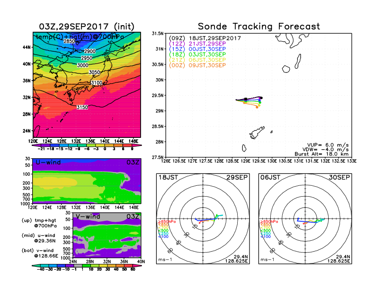Viewport: 375px width, 290px height.
Task: Pick the green 18Z 03JST legend entry
Action: pos(198,54)
